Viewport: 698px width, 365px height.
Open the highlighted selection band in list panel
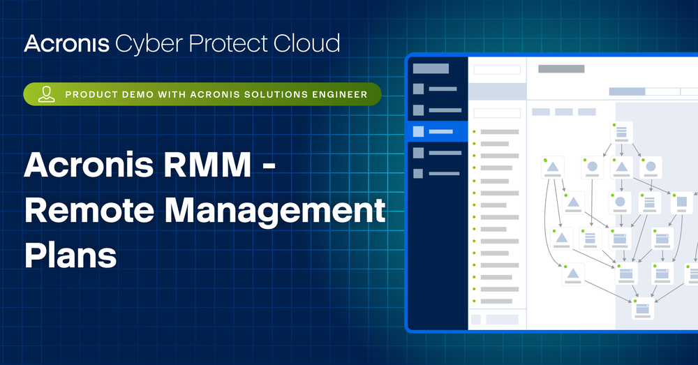pos(496,91)
